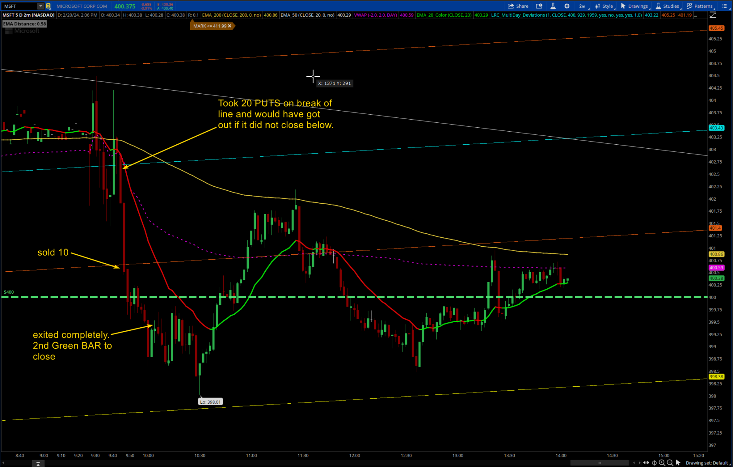Open the Share chart menu
This screenshot has width=733, height=467.
pyautogui.click(x=518, y=6)
